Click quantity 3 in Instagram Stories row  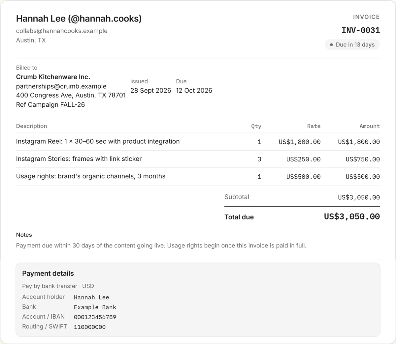coord(259,159)
